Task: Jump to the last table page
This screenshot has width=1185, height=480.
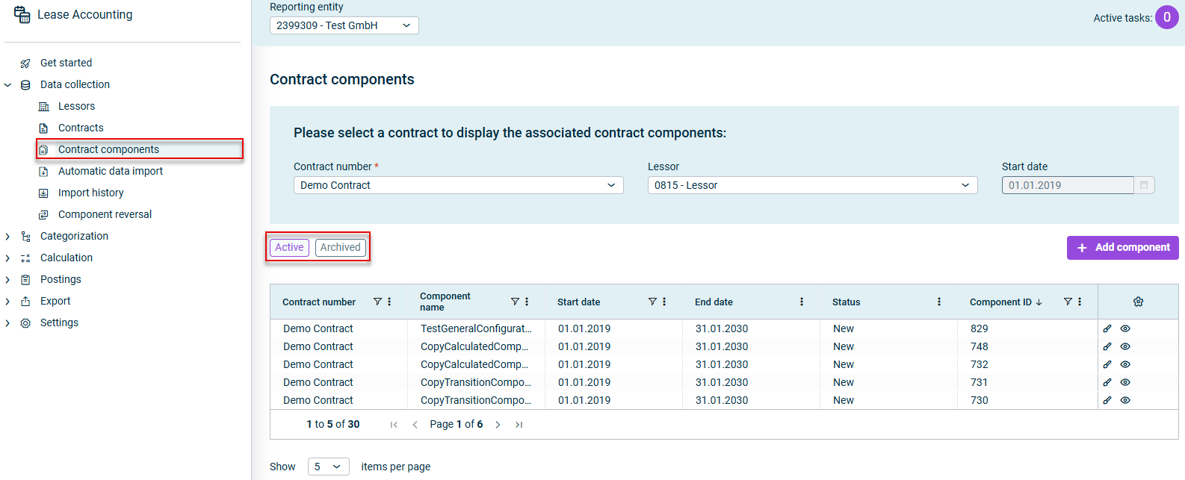Action: tap(519, 425)
